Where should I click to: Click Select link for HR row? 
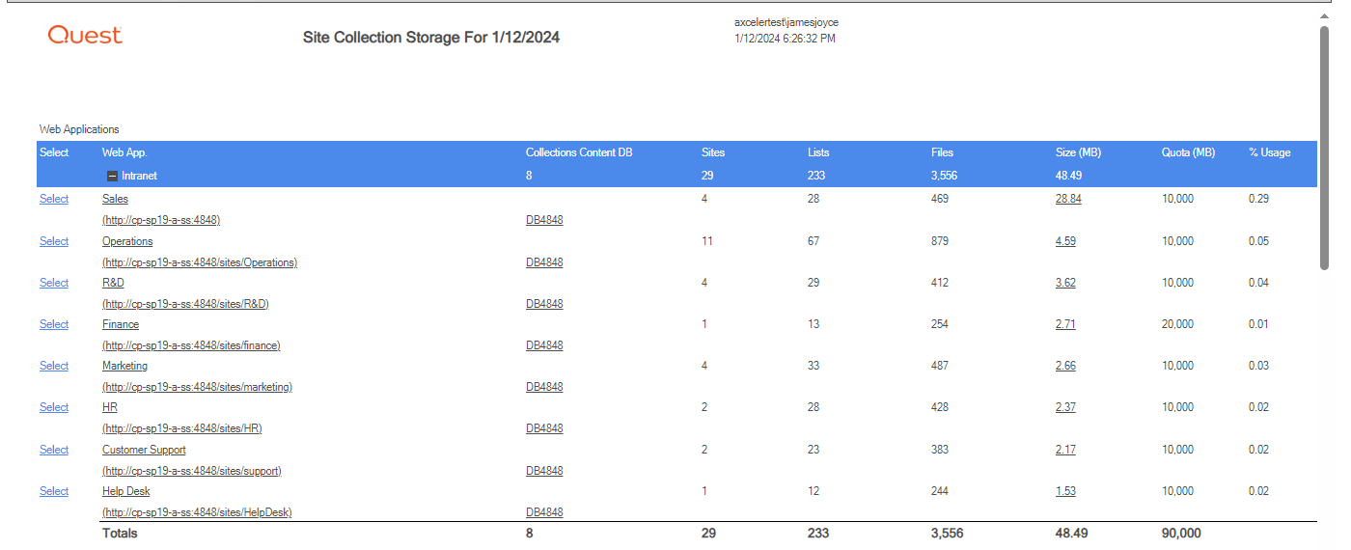54,407
